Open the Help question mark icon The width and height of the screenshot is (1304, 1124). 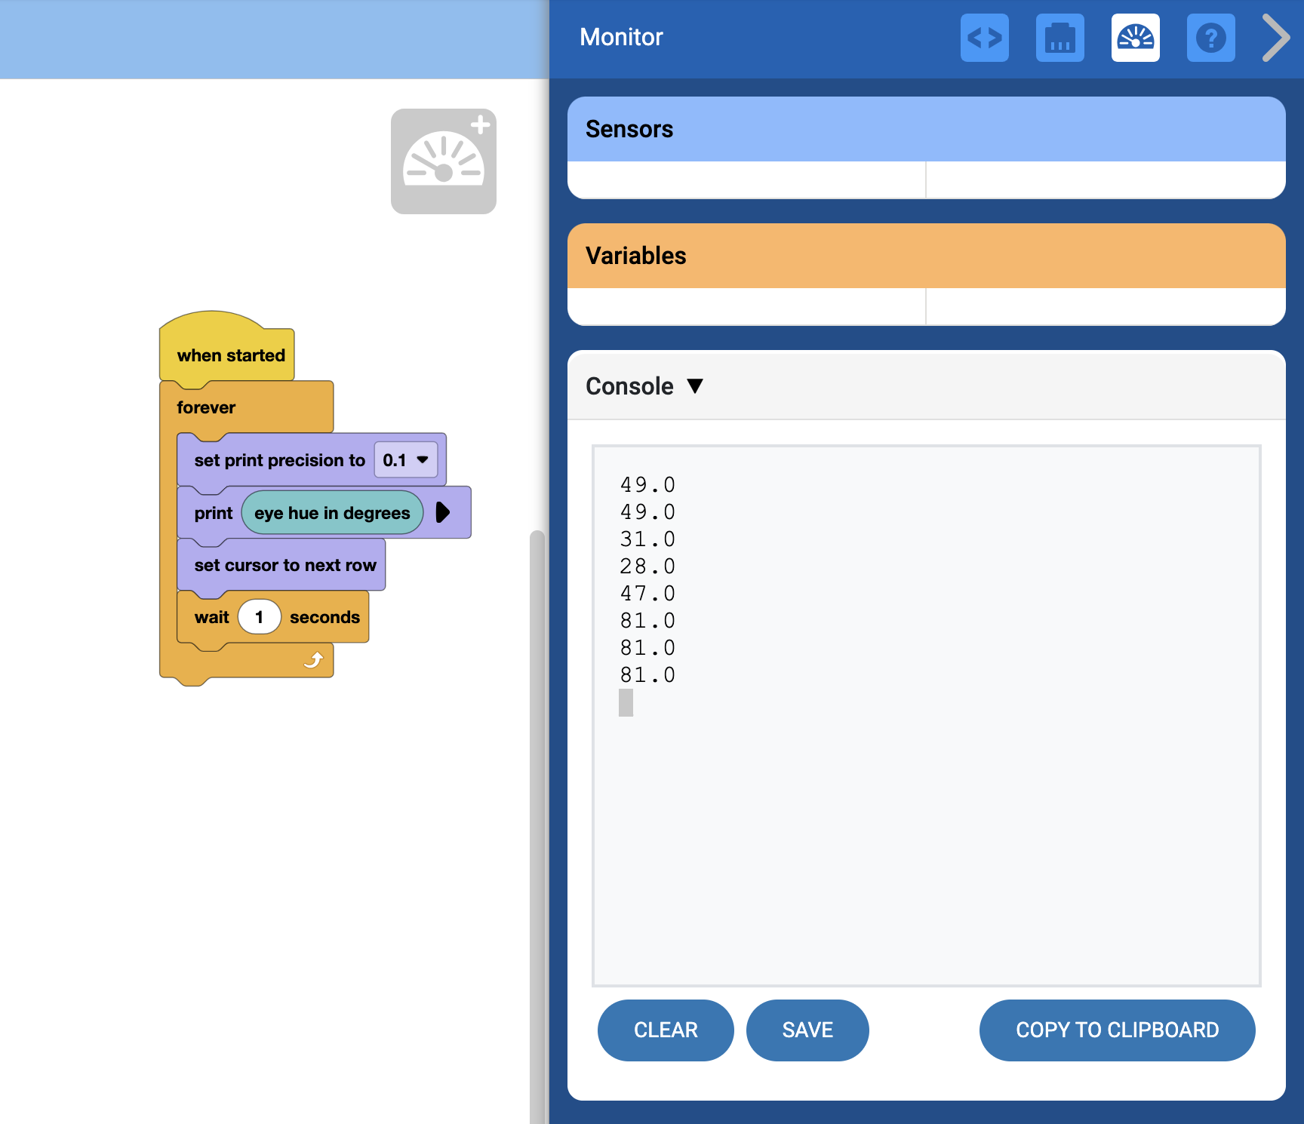point(1210,38)
